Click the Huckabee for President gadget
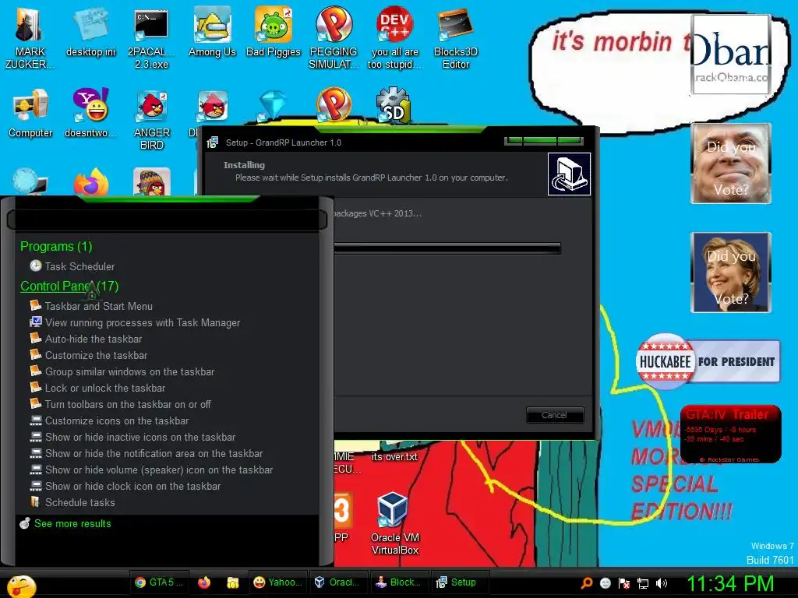This screenshot has width=798, height=598. click(x=708, y=361)
